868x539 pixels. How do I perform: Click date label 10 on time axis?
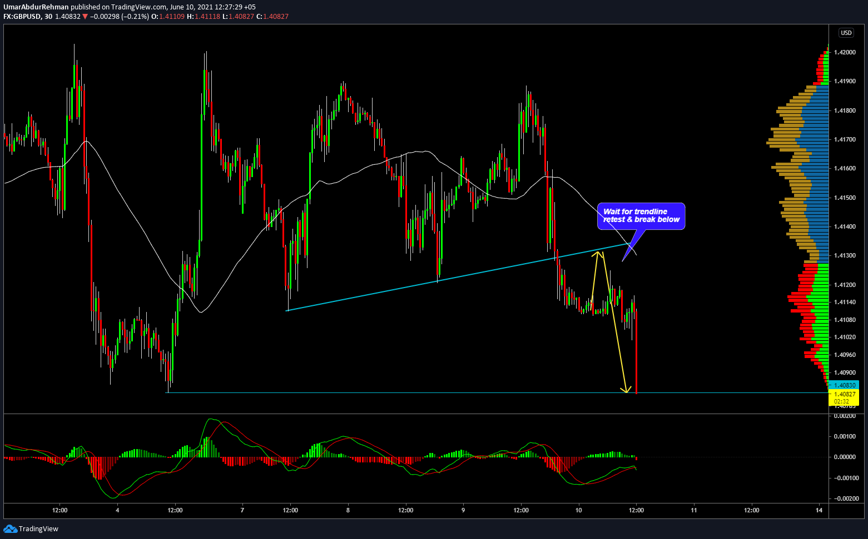pyautogui.click(x=579, y=510)
